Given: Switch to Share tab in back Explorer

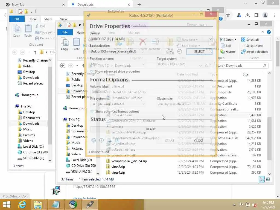Looking at the screenshot, I should click(x=48, y=19).
